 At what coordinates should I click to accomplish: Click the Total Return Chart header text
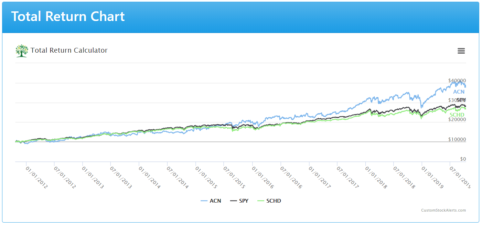tap(68, 17)
